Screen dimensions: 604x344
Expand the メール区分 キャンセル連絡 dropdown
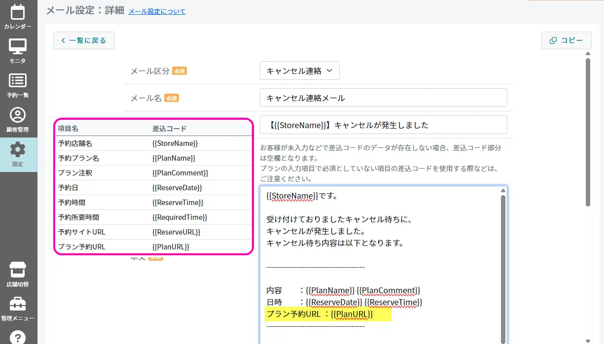click(x=300, y=71)
